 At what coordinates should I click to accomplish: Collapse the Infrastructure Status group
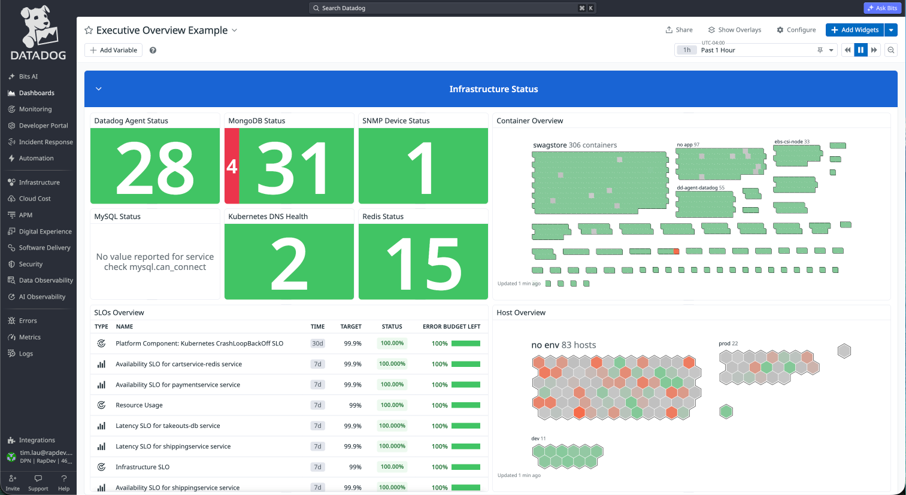[x=99, y=89]
